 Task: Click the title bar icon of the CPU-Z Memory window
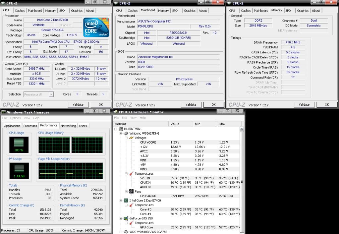229,3
